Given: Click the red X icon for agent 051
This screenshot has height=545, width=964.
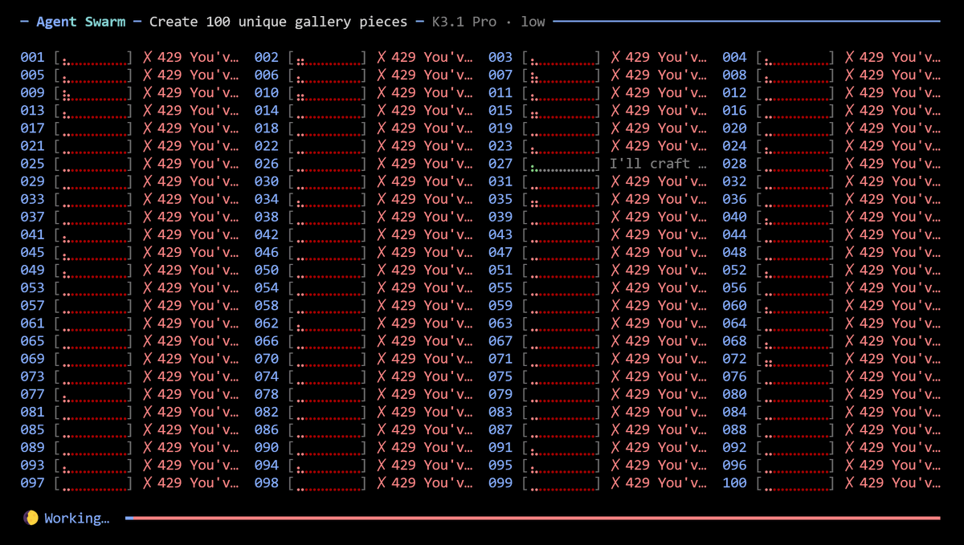Looking at the screenshot, I should click(x=615, y=270).
